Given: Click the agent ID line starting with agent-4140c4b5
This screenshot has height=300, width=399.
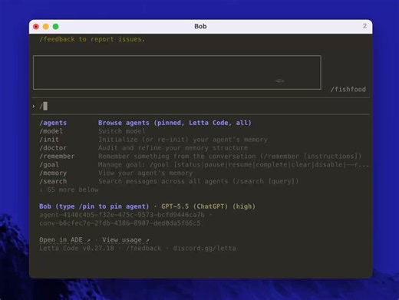Looking at the screenshot, I should (122, 215).
